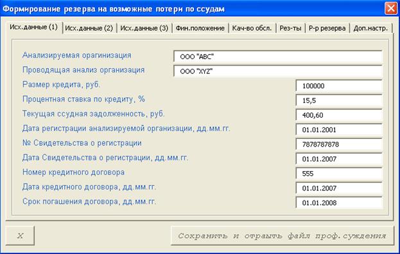Focus the loan amount field 100000

[339, 86]
